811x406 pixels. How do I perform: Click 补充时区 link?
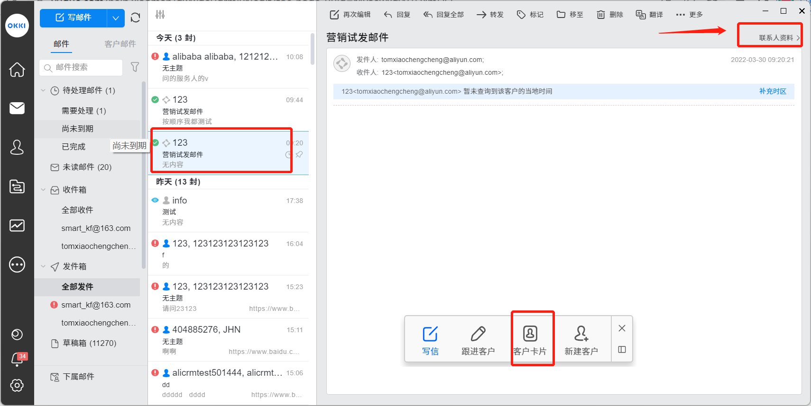click(x=773, y=91)
